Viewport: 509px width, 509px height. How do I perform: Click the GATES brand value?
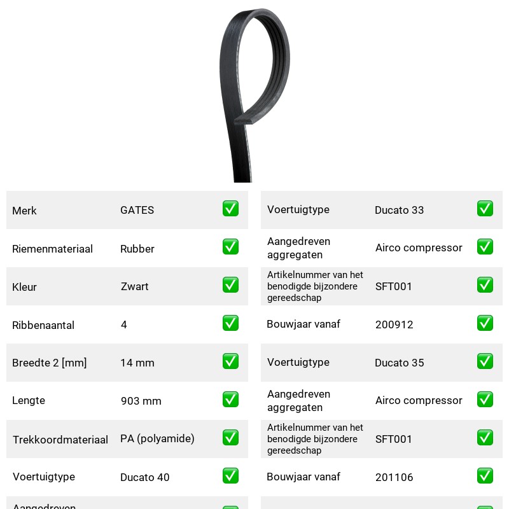(137, 210)
